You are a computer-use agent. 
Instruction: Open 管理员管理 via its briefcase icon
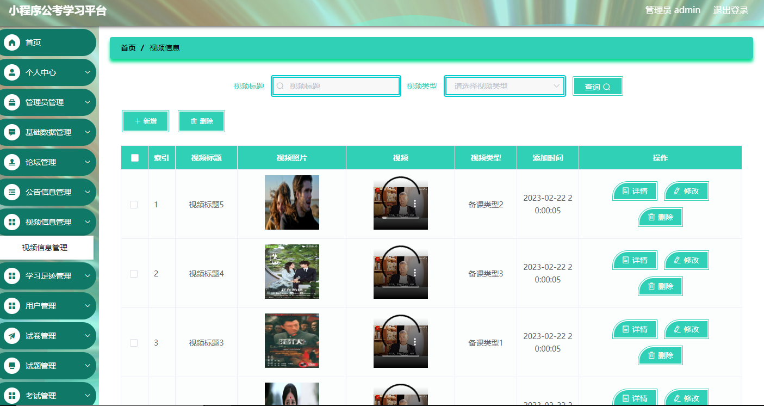pyautogui.click(x=12, y=102)
